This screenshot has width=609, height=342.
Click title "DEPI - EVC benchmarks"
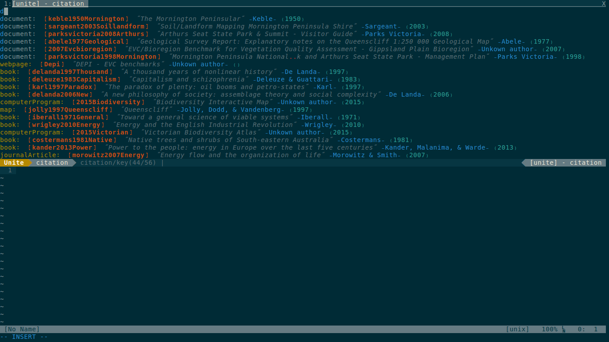(118, 64)
